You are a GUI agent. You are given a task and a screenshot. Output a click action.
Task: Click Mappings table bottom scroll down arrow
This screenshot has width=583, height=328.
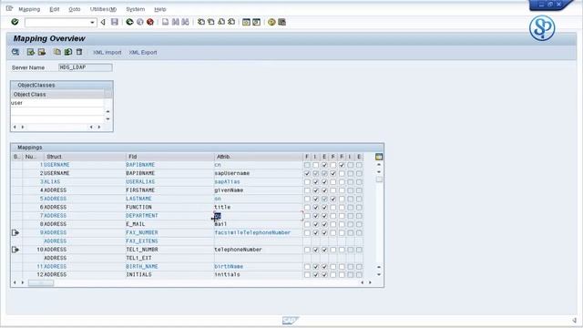pos(379,274)
